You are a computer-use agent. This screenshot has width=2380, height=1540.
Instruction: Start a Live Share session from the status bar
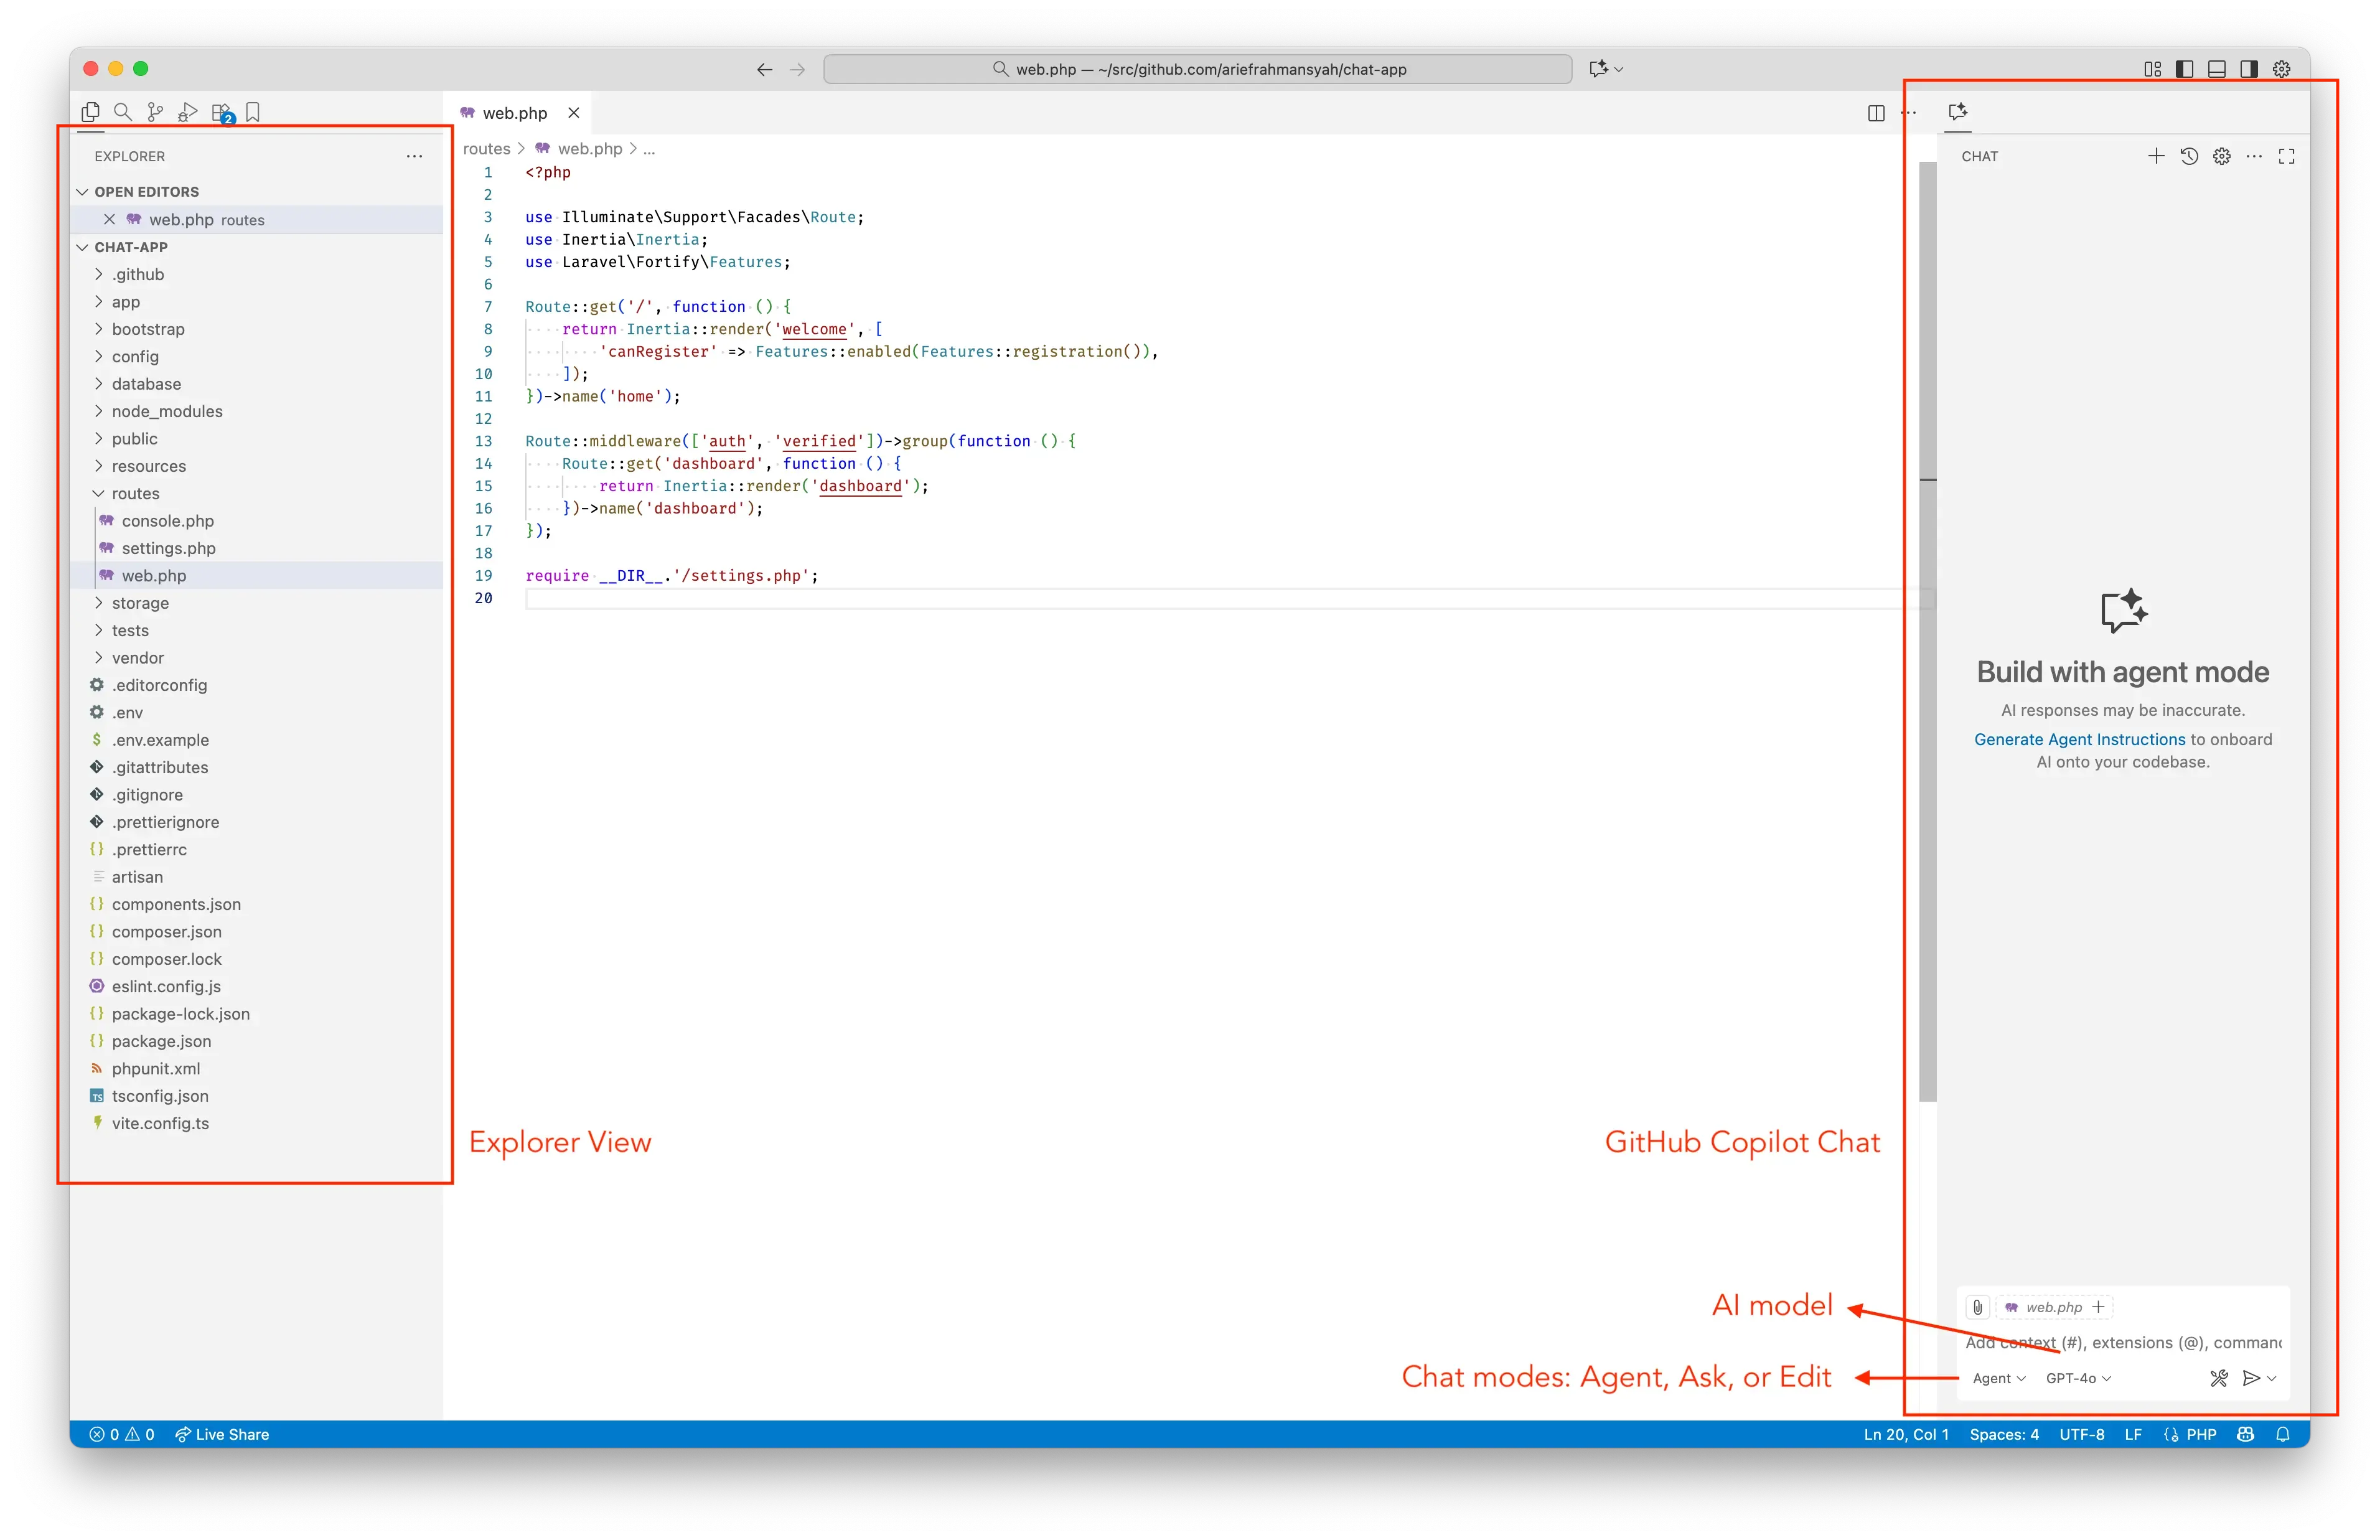point(221,1434)
